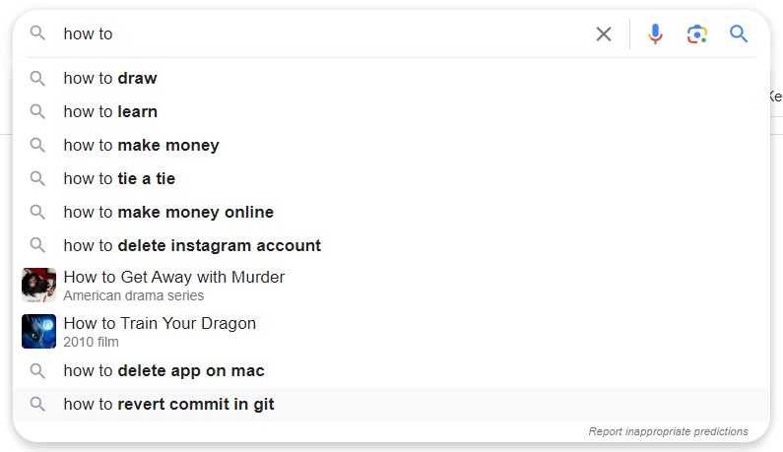Image resolution: width=783 pixels, height=452 pixels.
Task: Select the 'how to learn' suggestion
Action: [391, 112]
